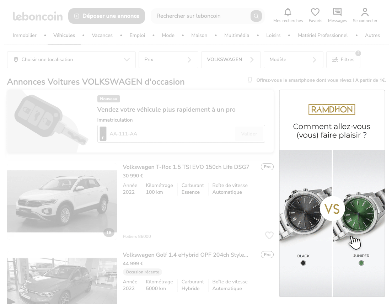This screenshot has width=392, height=304.
Task: Go to leboncoin home logo
Action: [x=38, y=16]
